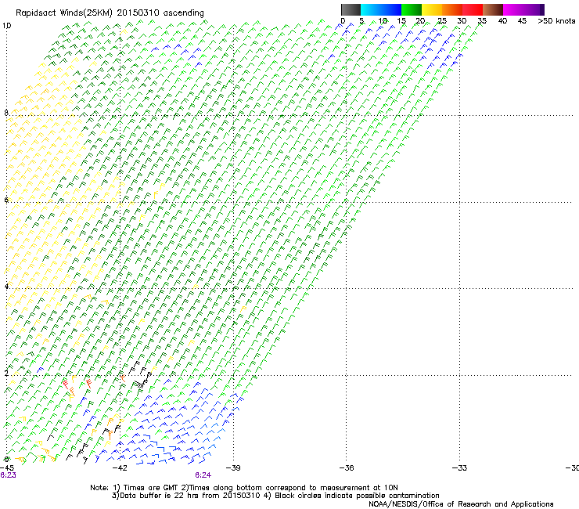The image size is (579, 509).
Task: Click the legend number '40'
Action: [502, 21]
